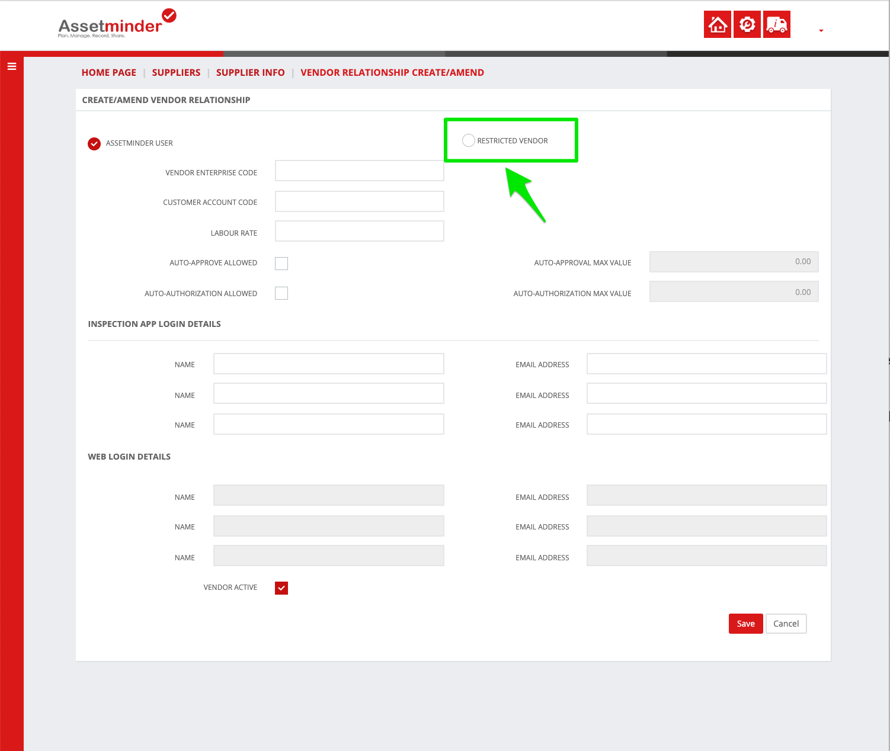Click VENDOR RELATIONSHIP CREATE/AMEND breadcrumb

[392, 72]
